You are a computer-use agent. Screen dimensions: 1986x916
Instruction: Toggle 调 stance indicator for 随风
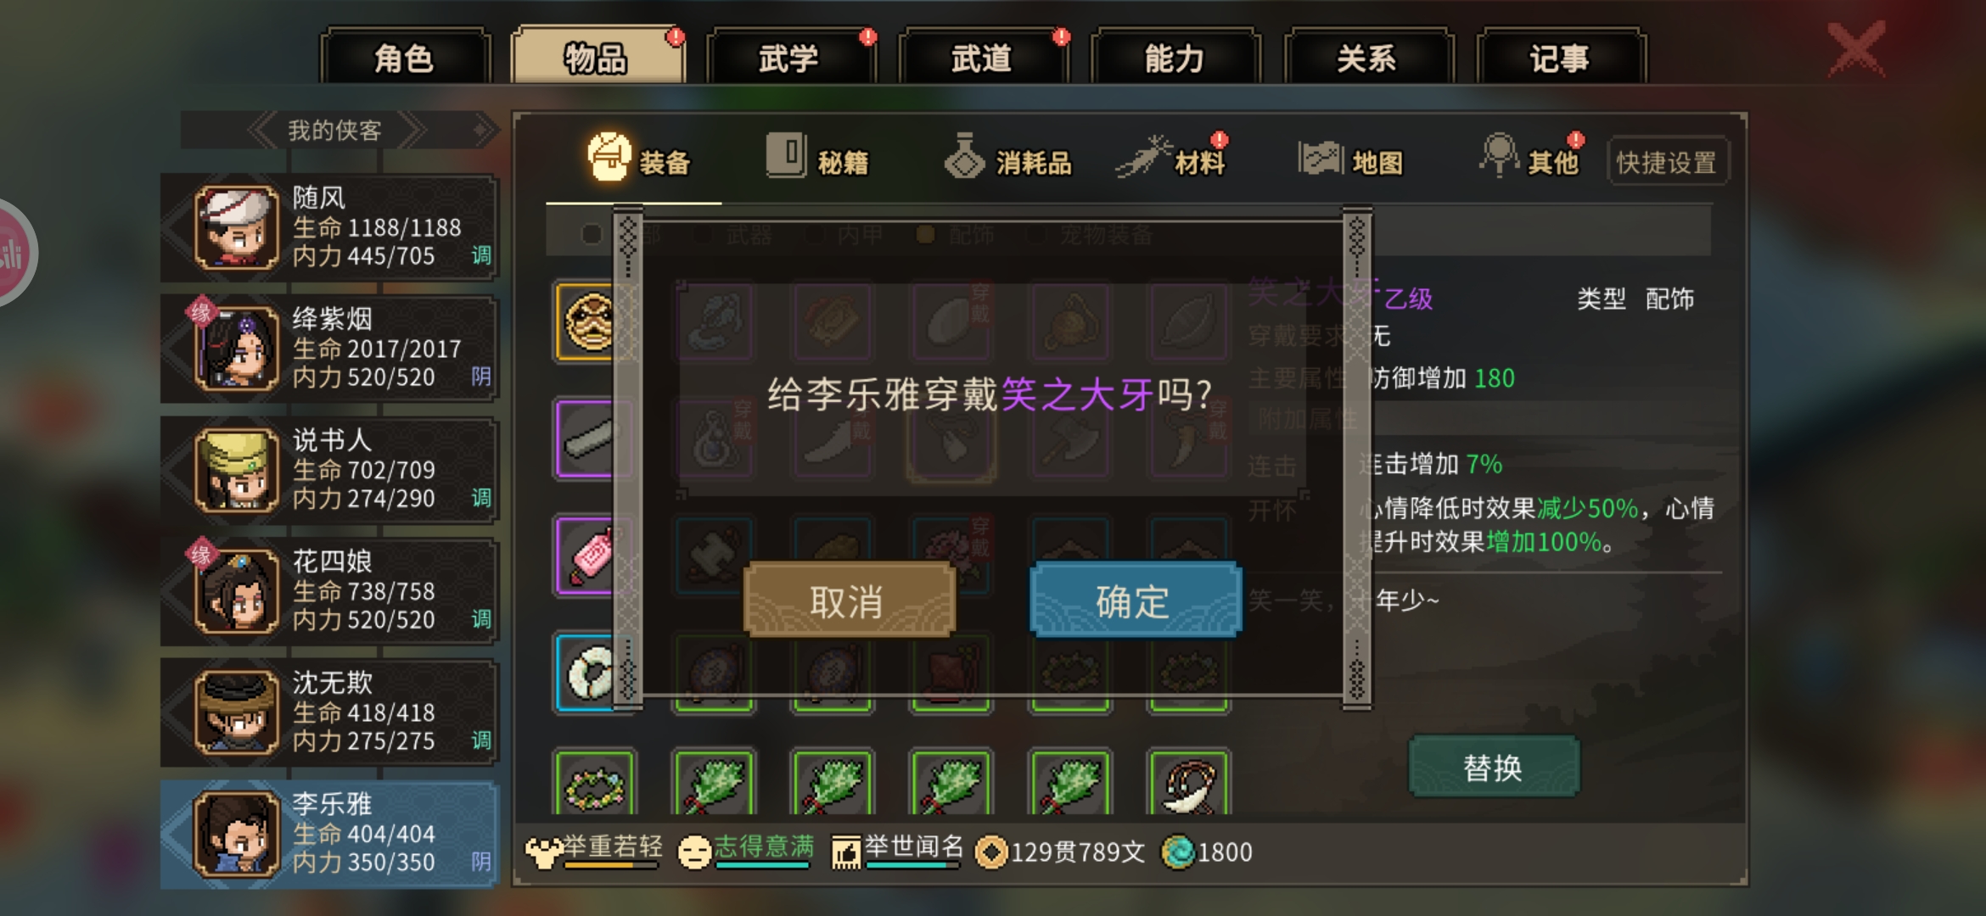click(x=480, y=255)
